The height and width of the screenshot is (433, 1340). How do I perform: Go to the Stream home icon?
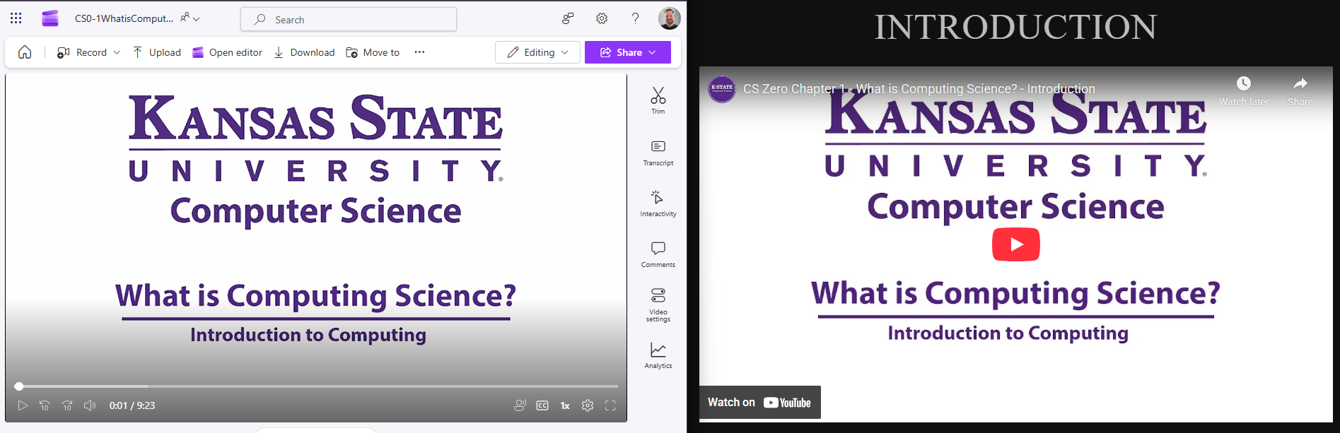[x=25, y=52]
